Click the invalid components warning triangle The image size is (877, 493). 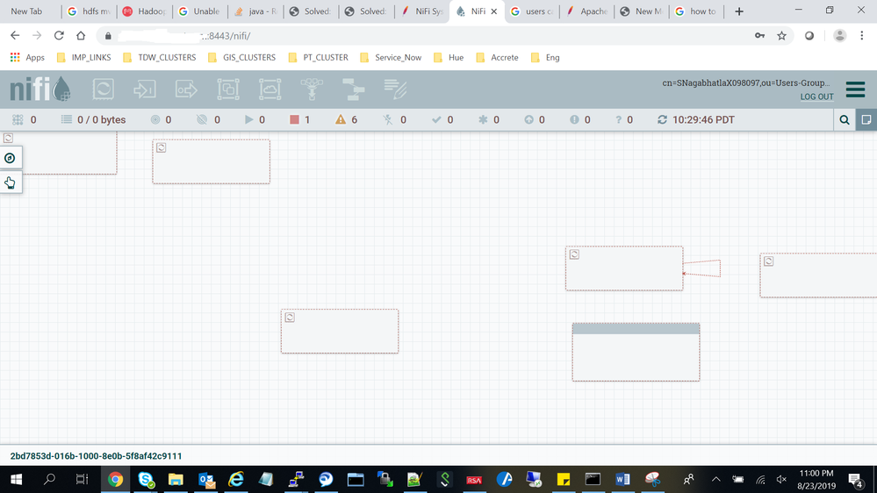340,119
